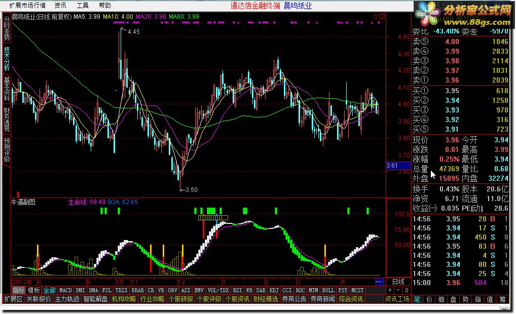The image size is (516, 315).
Task: Choose the BRAR indicator
Action: pos(137,290)
